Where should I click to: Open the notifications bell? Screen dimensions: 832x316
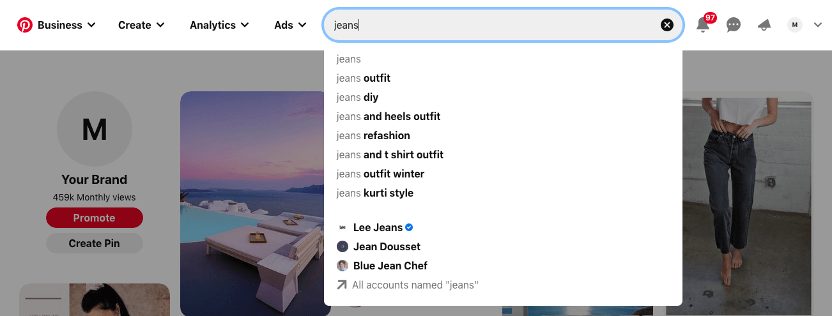(703, 25)
